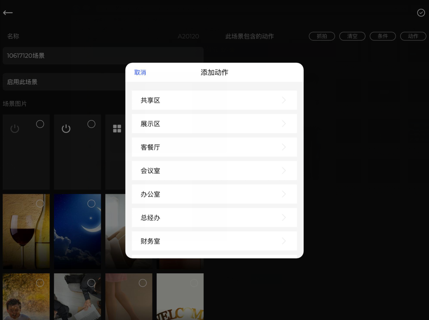Click the 条件 button

click(383, 36)
